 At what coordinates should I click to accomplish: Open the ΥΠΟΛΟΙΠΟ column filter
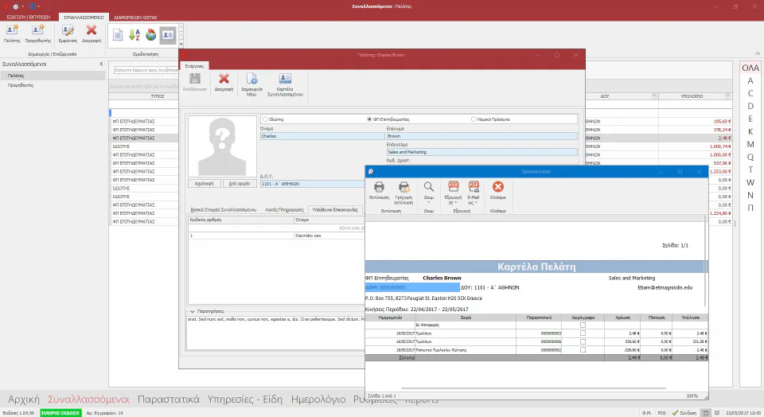click(x=727, y=96)
